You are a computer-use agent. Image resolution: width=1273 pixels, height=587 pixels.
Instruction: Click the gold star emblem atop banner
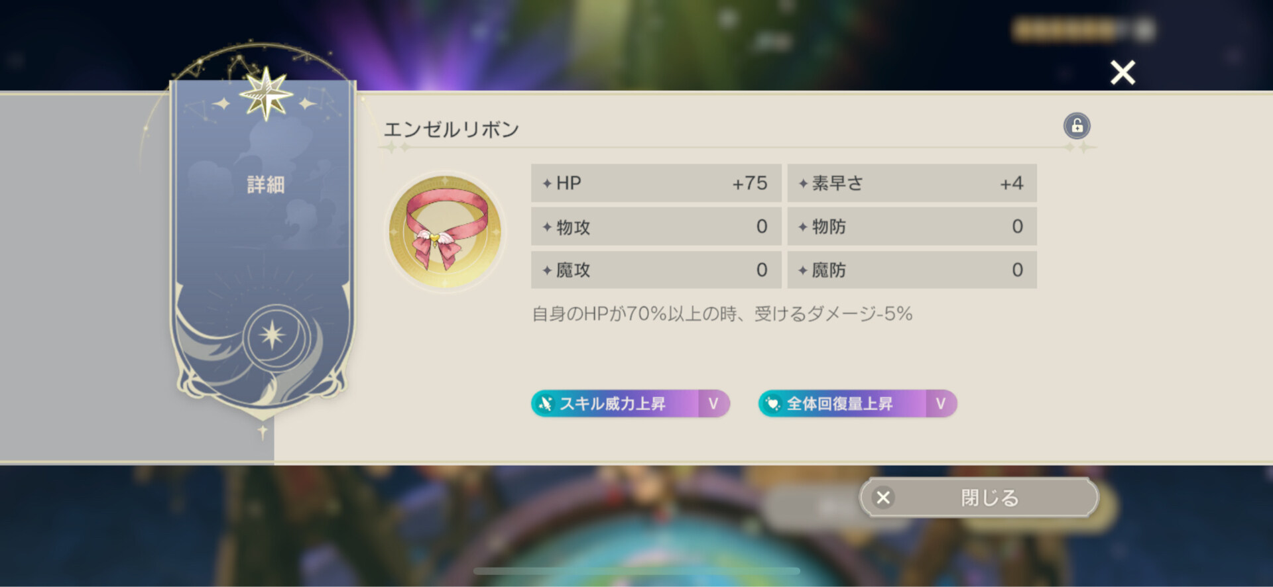(266, 93)
